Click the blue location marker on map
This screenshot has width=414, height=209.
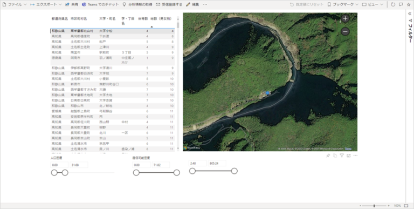[267, 93]
